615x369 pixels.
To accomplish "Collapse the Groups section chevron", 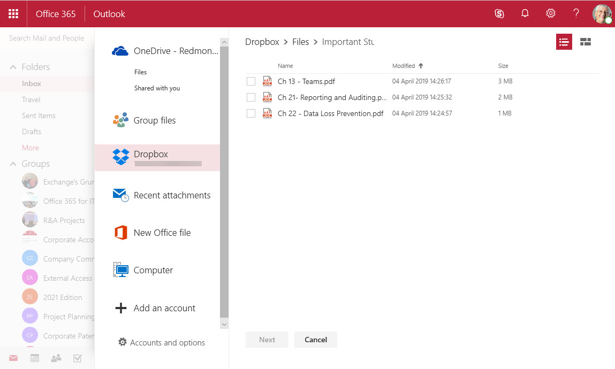I will coord(13,164).
